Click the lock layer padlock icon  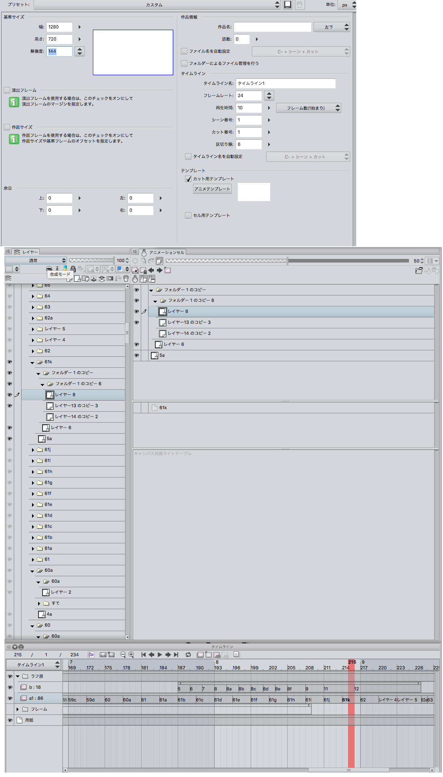[x=73, y=269]
